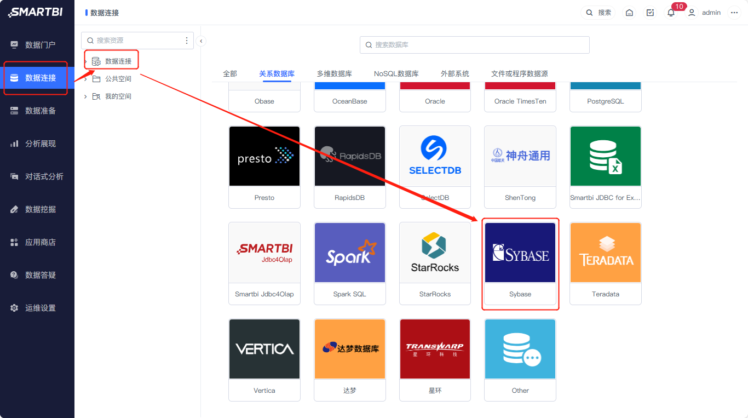748x418 pixels.
Task: Choose the Obase database card
Action: coord(264,98)
